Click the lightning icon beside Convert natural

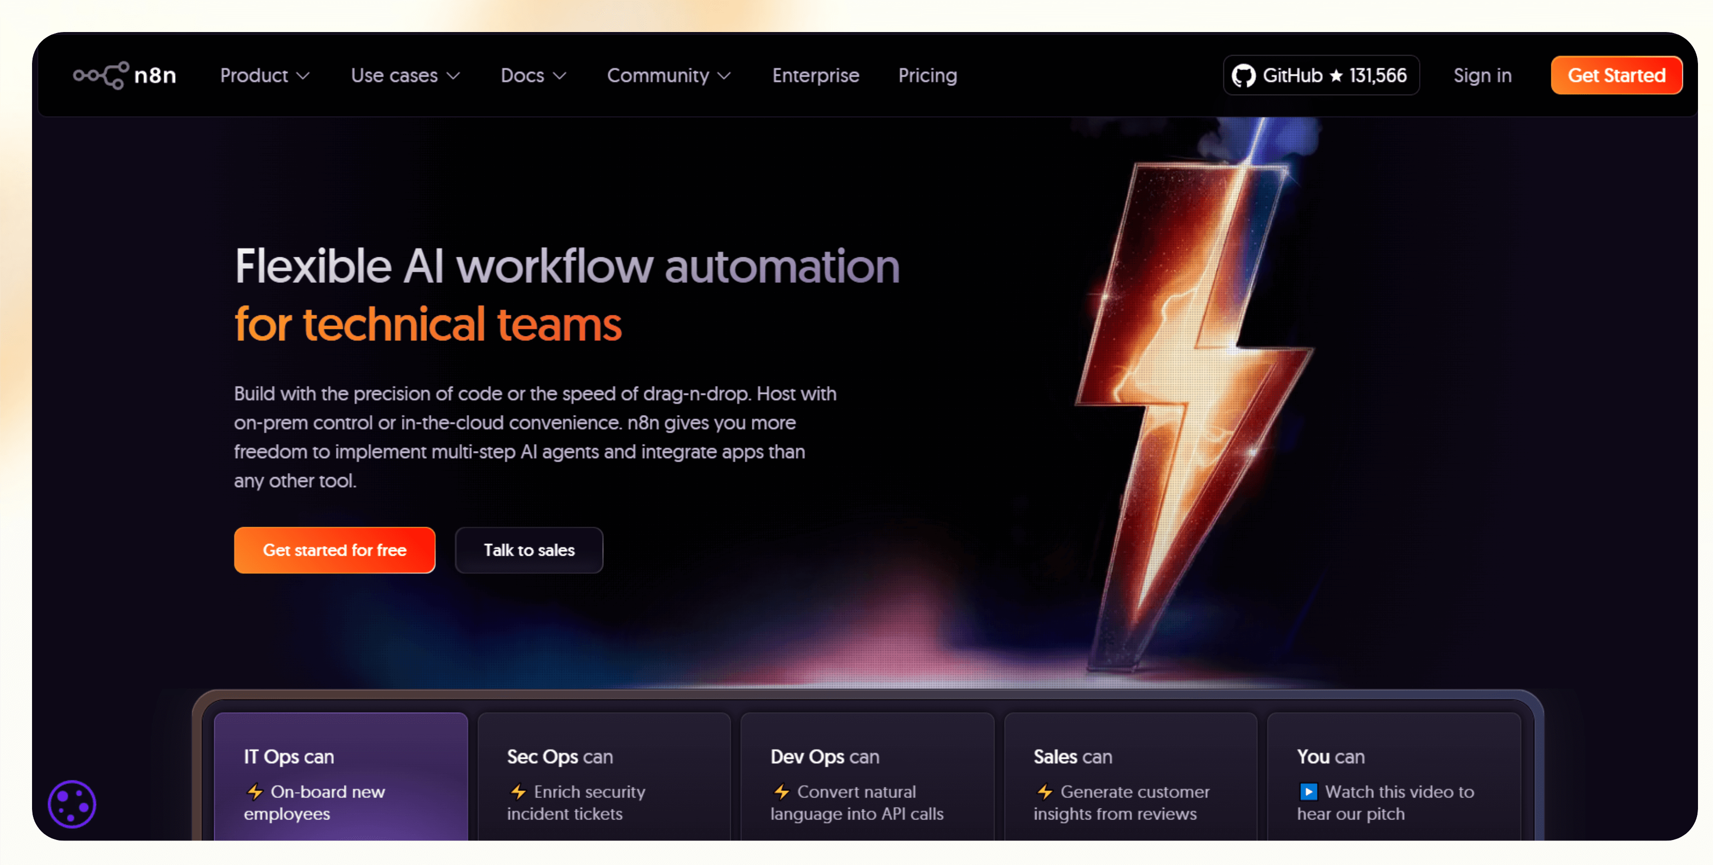click(781, 791)
